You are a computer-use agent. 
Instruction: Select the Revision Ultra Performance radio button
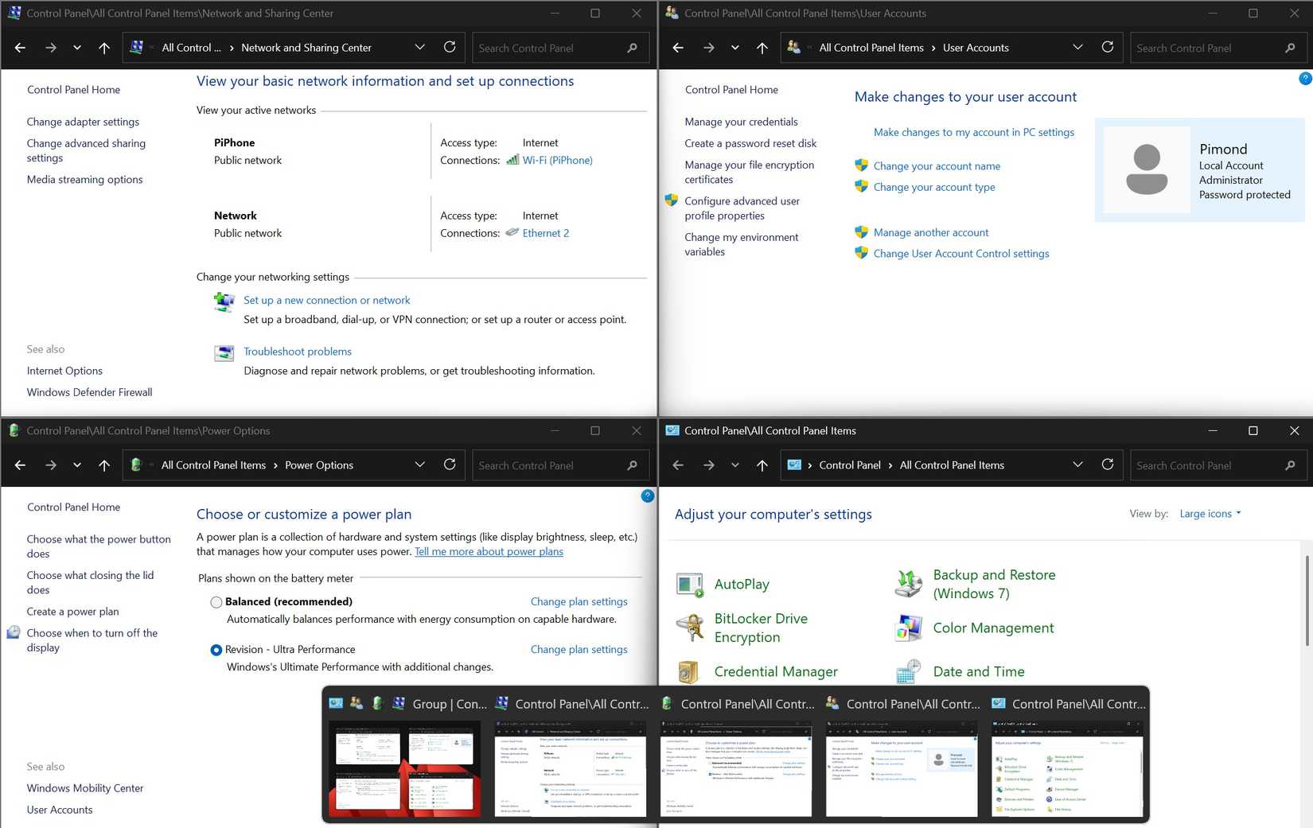tap(216, 650)
